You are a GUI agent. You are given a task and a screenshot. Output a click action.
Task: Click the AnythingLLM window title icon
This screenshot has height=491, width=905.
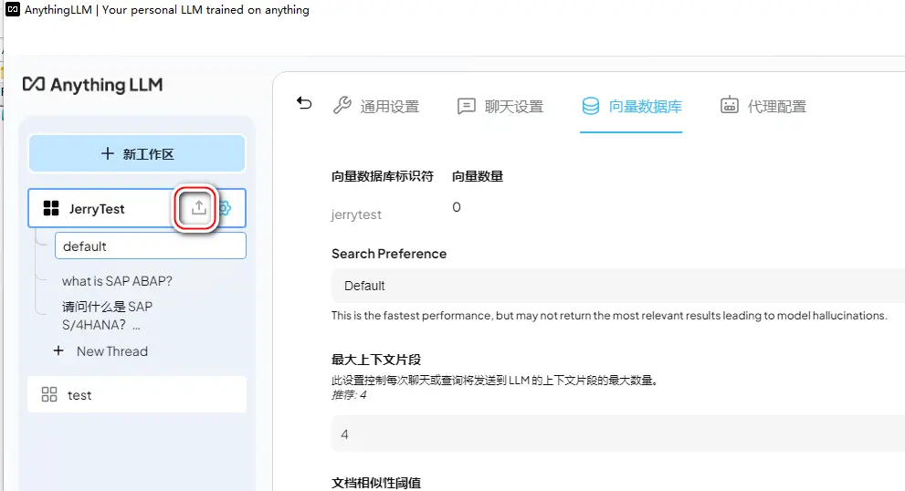coord(13,9)
